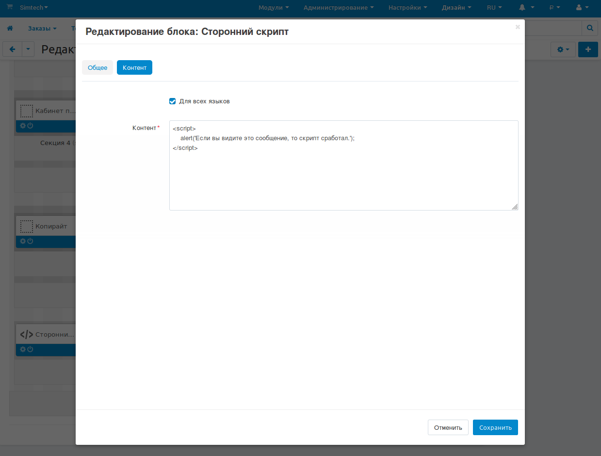Close the block editing dialog
The height and width of the screenshot is (456, 601).
[x=518, y=27]
